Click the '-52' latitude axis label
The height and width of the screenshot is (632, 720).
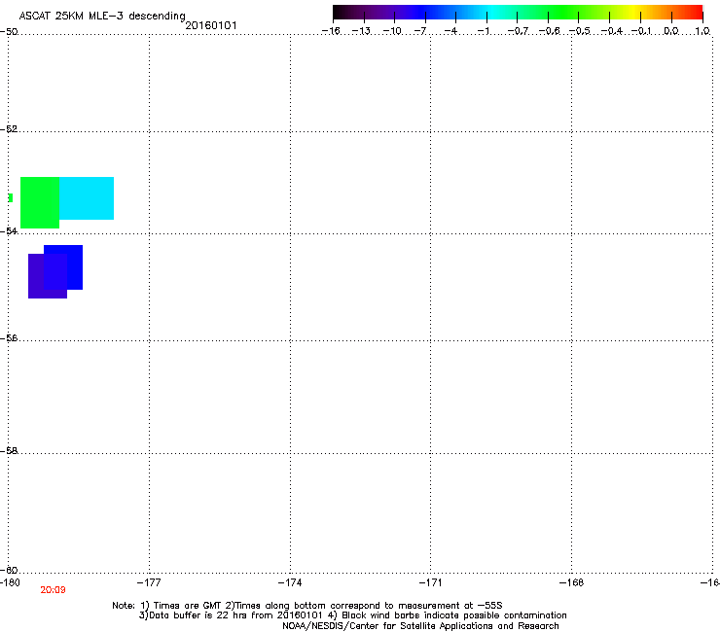(x=9, y=129)
